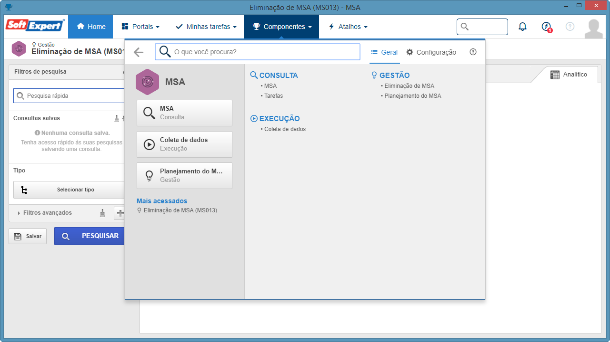Open the Portais dropdown menu
Viewport: 610px width, 342px height.
pyautogui.click(x=140, y=27)
